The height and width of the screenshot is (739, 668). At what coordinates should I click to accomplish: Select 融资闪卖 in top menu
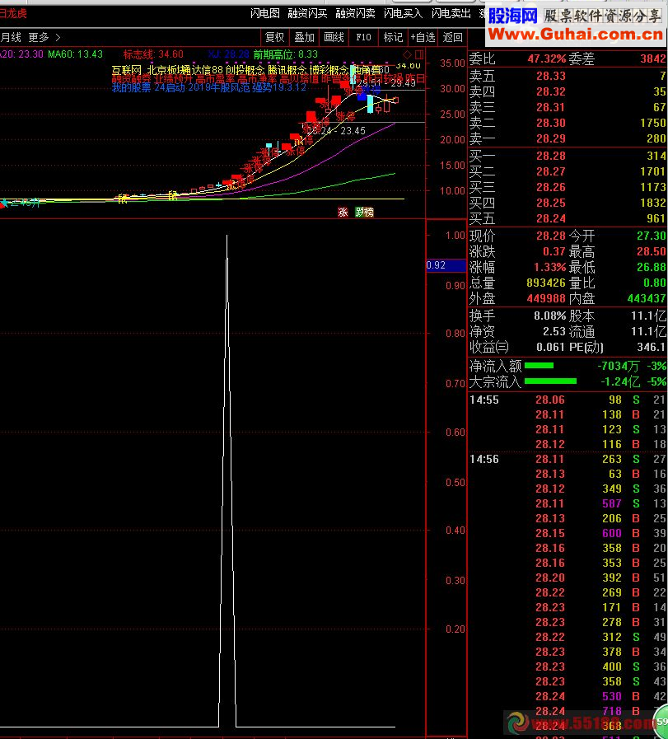(x=355, y=13)
